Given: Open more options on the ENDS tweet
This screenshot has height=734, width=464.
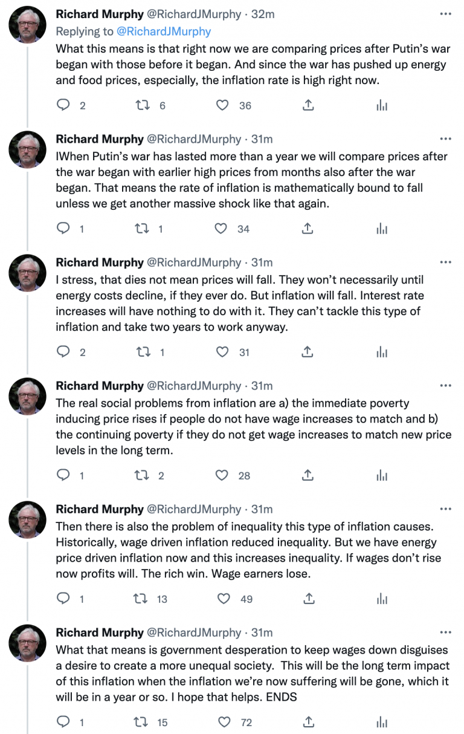Looking at the screenshot, I should pos(446,632).
